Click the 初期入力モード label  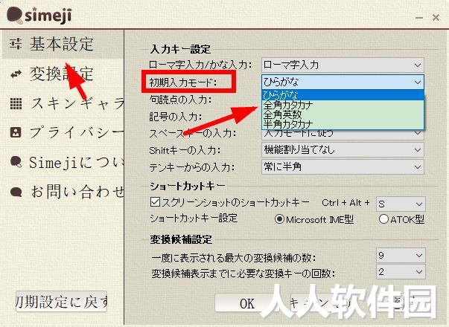[183, 82]
